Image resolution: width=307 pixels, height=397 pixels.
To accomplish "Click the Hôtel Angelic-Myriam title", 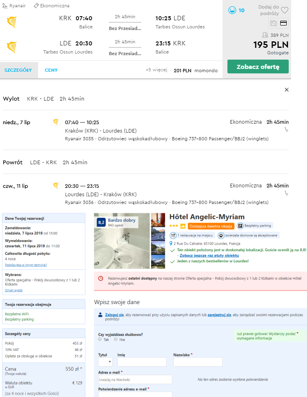I will tap(207, 217).
